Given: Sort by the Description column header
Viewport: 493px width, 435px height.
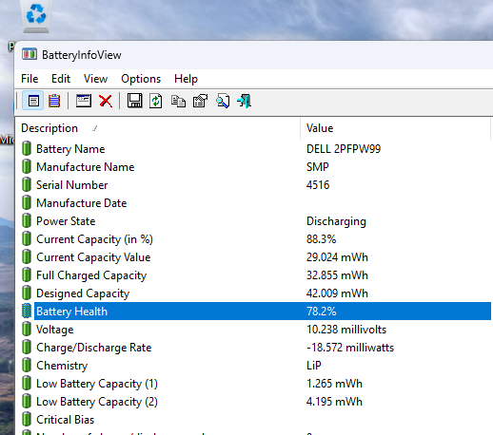Looking at the screenshot, I should click(158, 128).
